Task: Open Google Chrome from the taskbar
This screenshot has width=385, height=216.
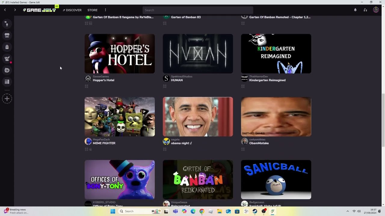Action: (x=202, y=211)
